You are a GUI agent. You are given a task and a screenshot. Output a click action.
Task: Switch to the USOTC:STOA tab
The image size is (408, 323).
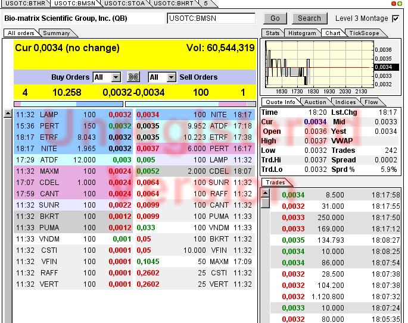tap(124, 4)
